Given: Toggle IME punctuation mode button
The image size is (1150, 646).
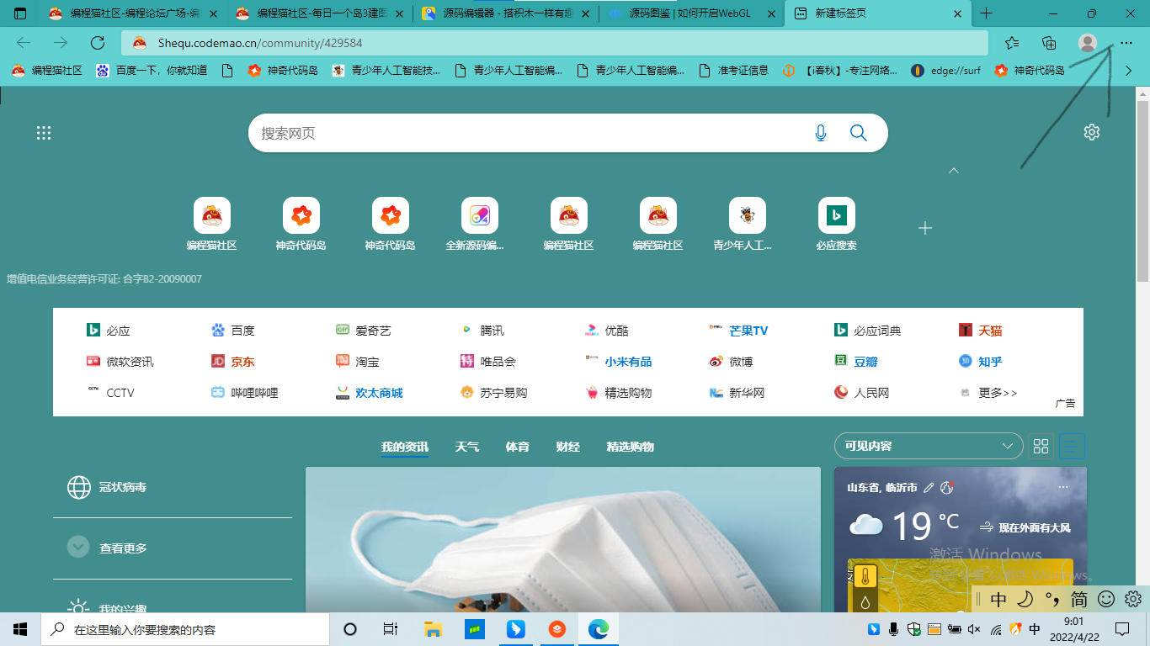Looking at the screenshot, I should (x=1052, y=599).
